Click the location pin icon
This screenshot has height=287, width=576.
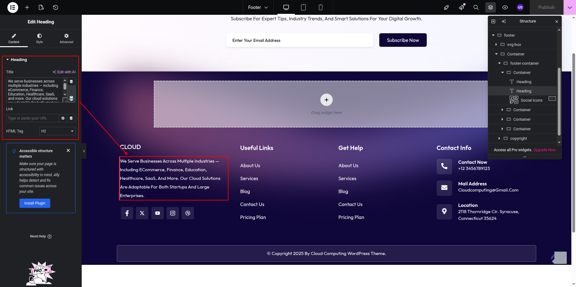(x=444, y=212)
